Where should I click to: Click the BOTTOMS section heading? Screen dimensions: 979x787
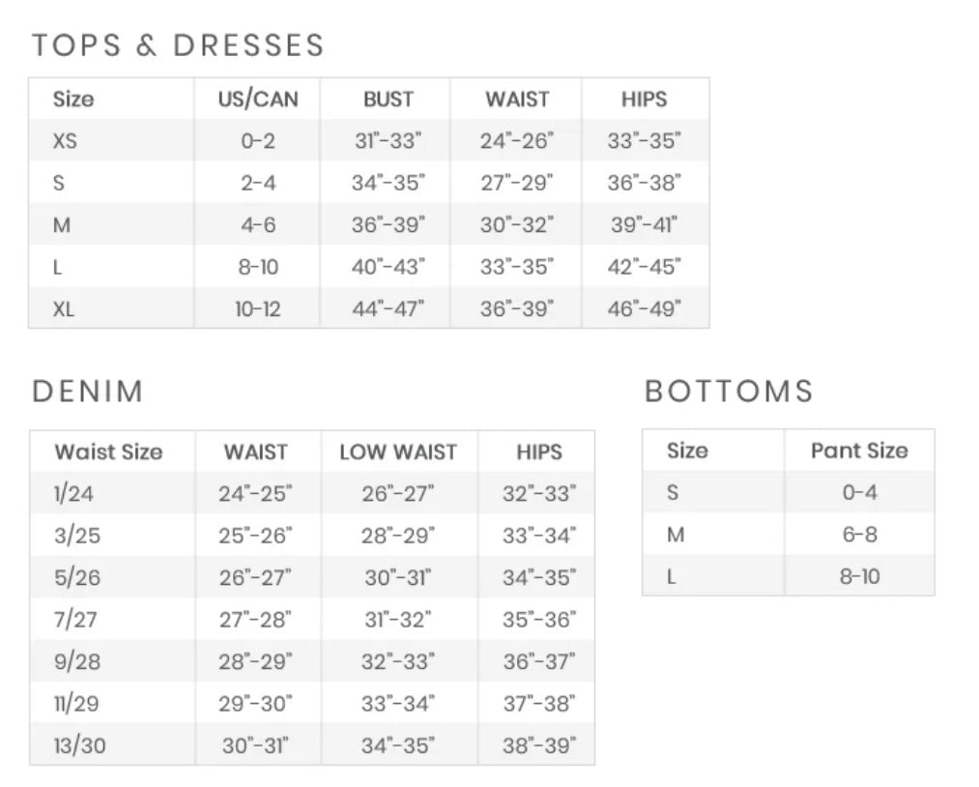tap(729, 392)
